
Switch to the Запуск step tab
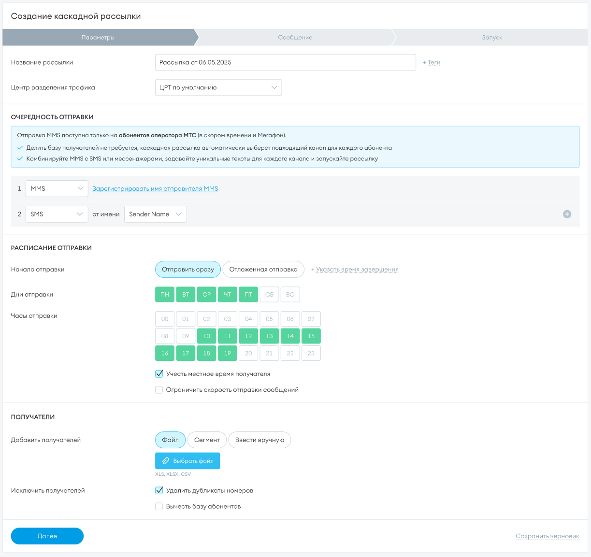(x=492, y=37)
